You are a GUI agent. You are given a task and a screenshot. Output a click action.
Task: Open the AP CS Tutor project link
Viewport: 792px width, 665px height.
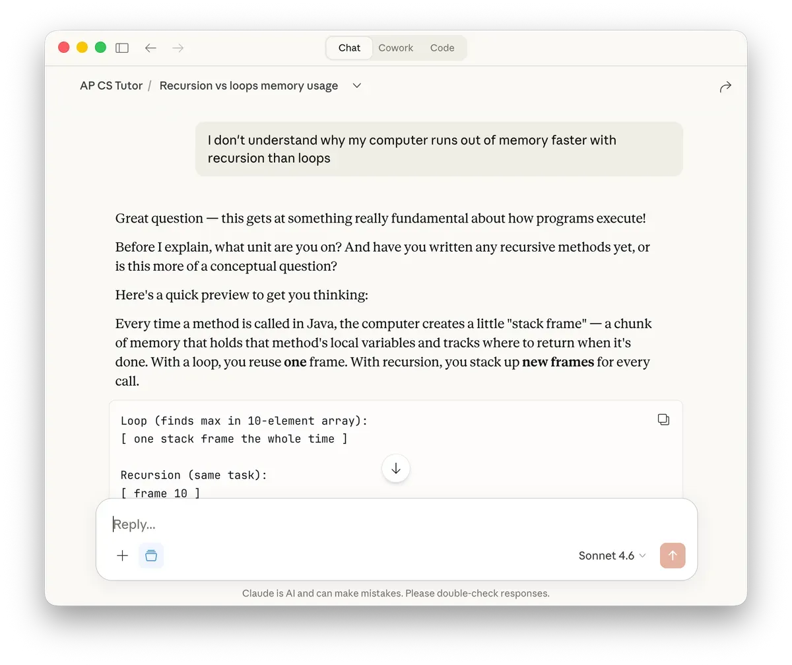111,86
